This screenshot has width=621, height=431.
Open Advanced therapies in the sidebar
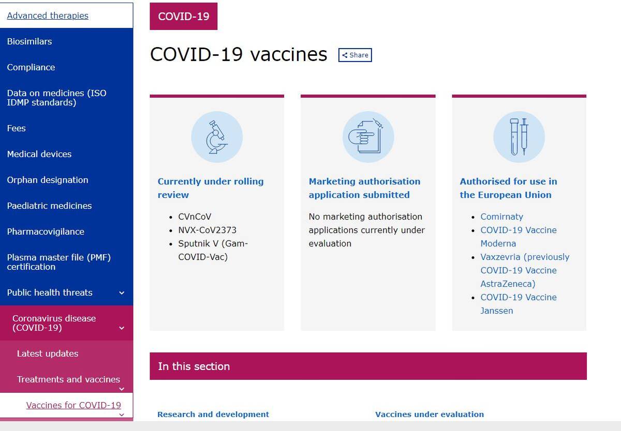[x=48, y=16]
